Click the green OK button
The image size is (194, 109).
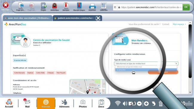(x=186, y=7)
